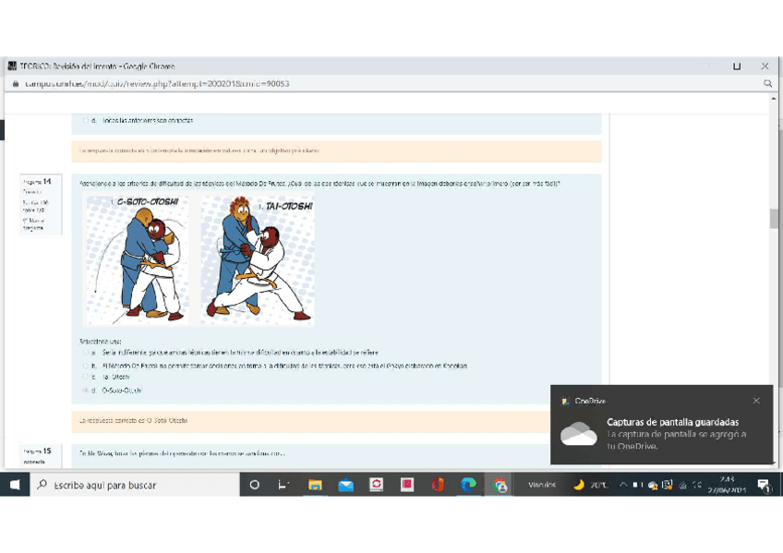This screenshot has width=783, height=553.
Task: Select option c 'Tai-Otoshi' radio button
Action: (x=85, y=377)
